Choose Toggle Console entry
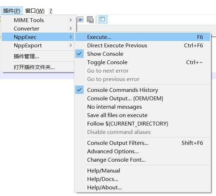The image size is (216, 196). click(143, 62)
